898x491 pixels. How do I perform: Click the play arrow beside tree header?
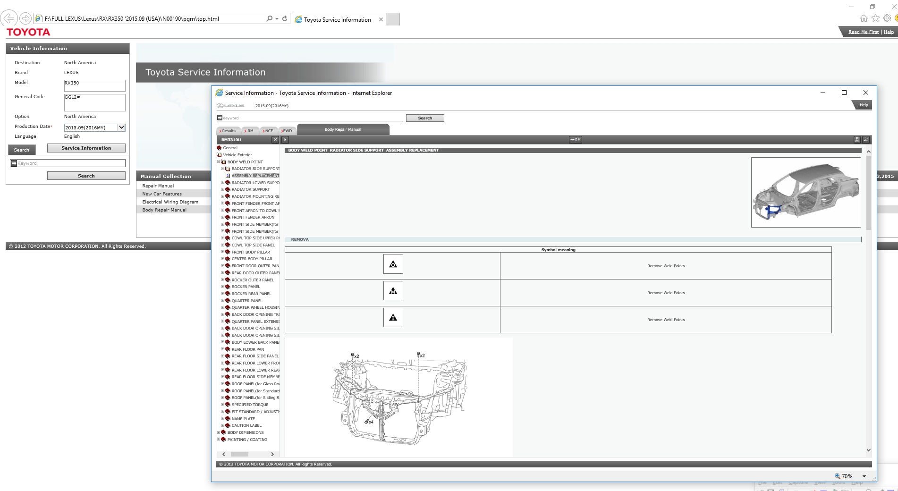tap(285, 140)
